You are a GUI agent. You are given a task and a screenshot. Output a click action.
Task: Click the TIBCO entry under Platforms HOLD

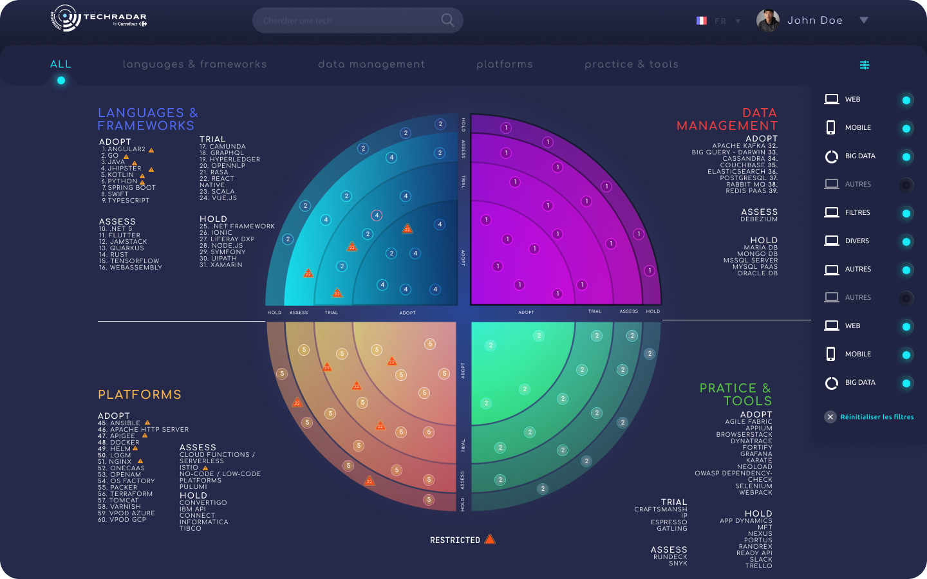[x=191, y=529]
